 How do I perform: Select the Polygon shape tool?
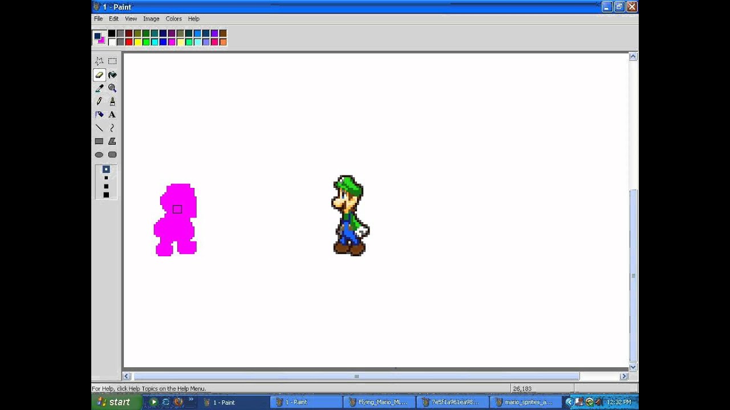[112, 141]
